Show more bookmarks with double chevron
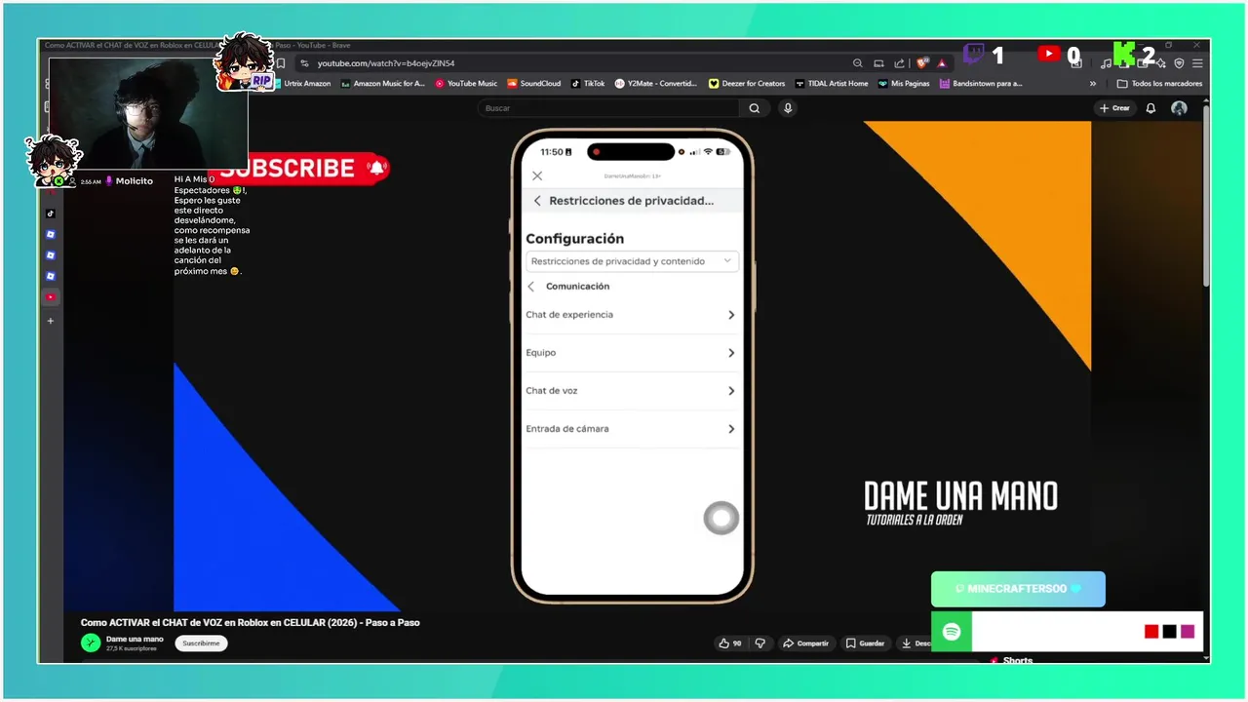 point(1093,84)
